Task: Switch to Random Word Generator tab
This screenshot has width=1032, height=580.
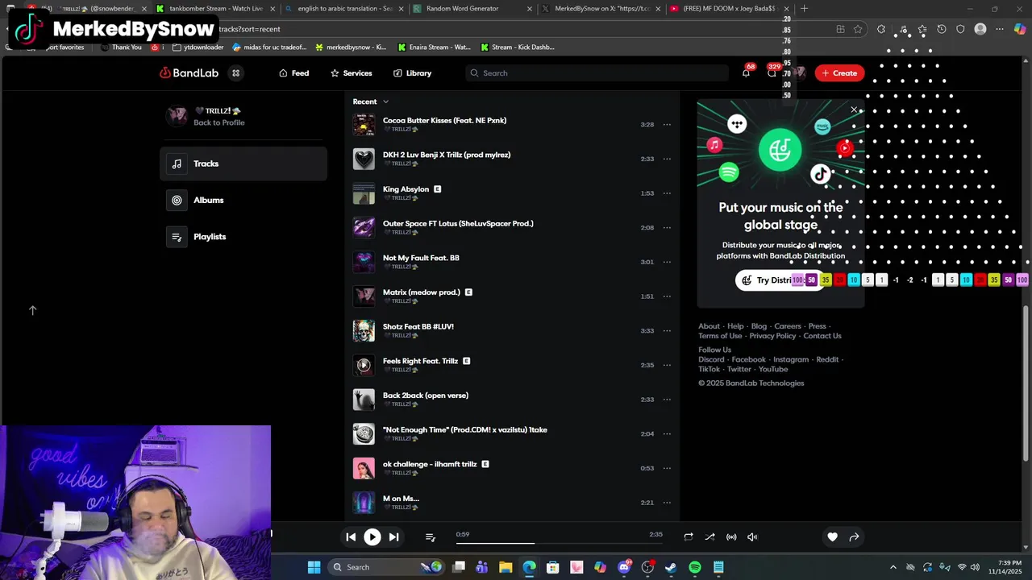Action: [x=472, y=9]
